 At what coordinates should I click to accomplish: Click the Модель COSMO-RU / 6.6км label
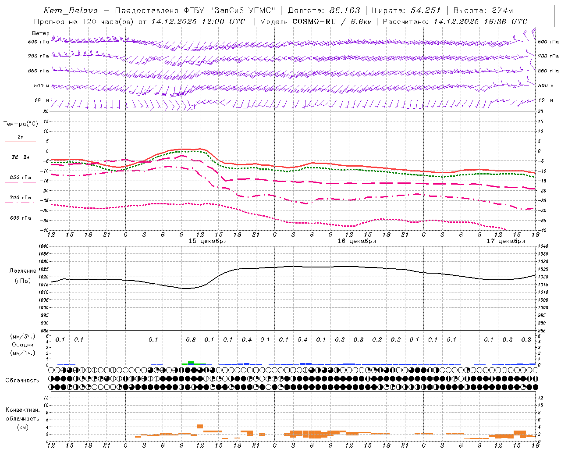coord(316,21)
